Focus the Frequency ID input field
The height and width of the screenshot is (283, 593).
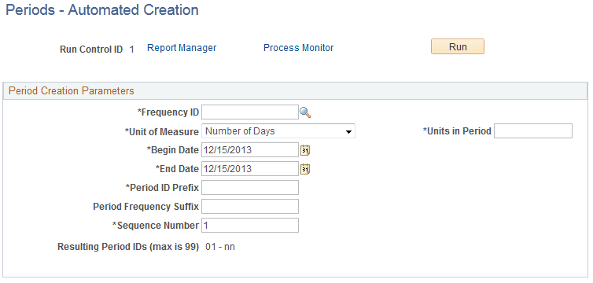(250, 112)
